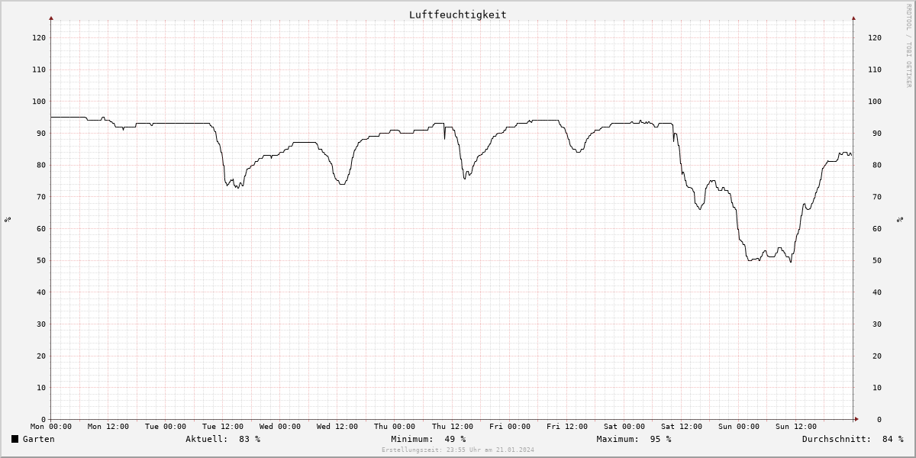Image resolution: width=916 pixels, height=458 pixels.
Task: Click the % unit label beside the left axis
Action: tap(8, 220)
